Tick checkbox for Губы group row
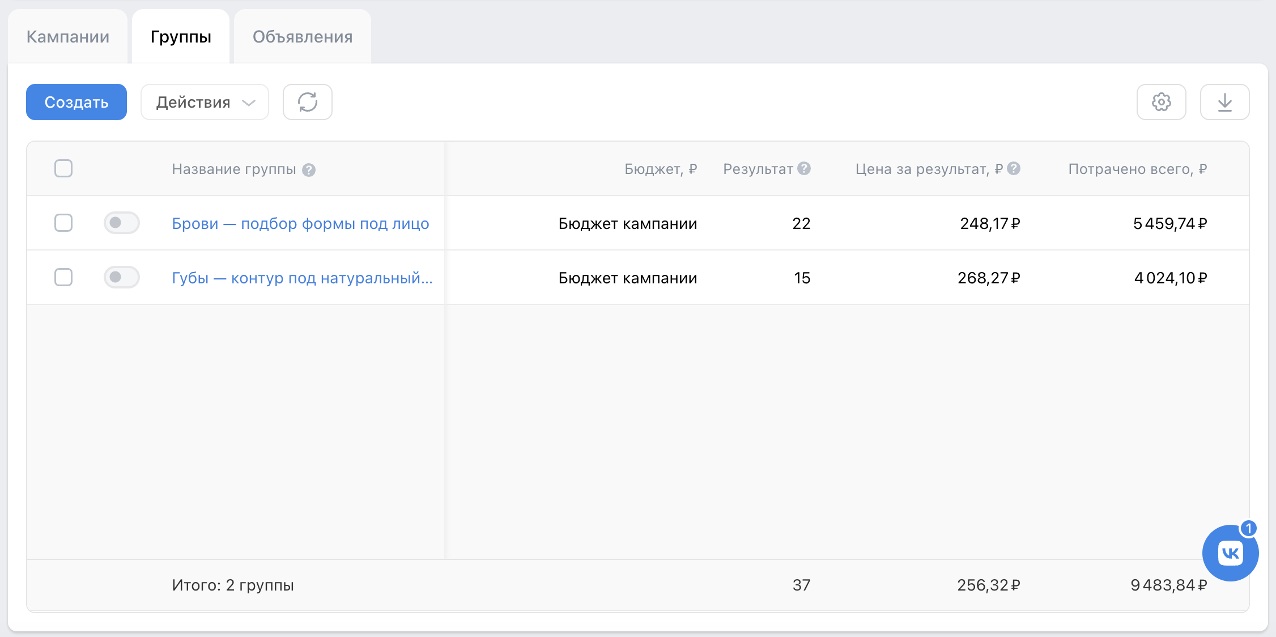This screenshot has height=637, width=1276. click(63, 277)
